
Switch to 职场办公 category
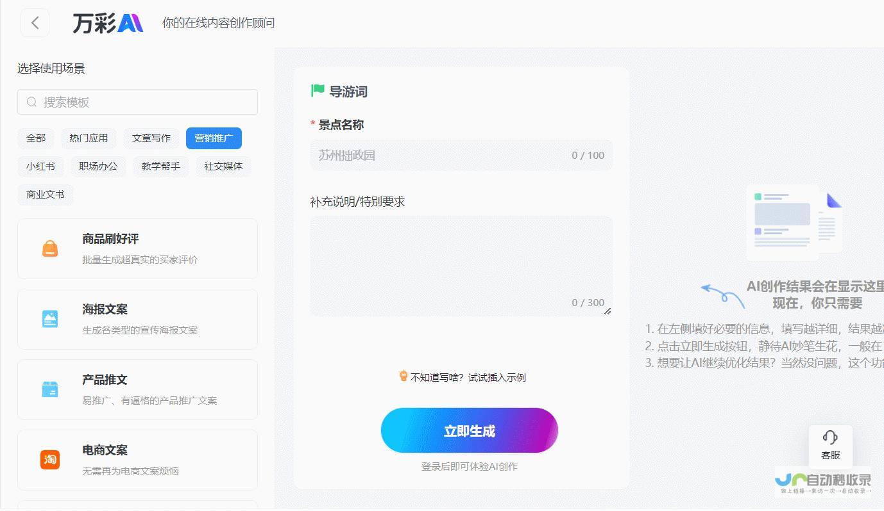pos(98,166)
